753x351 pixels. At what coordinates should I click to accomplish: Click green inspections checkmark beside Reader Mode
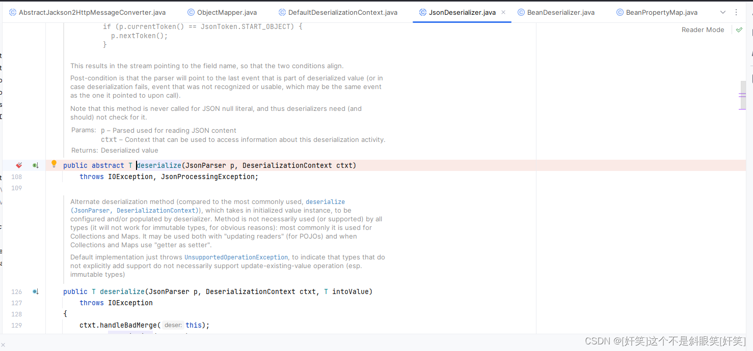click(x=739, y=30)
